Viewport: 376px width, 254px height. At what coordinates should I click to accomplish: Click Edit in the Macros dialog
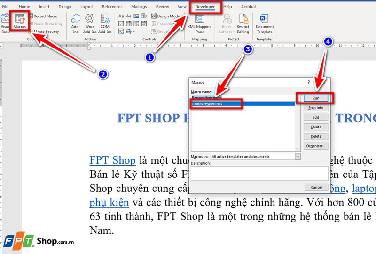click(x=316, y=117)
